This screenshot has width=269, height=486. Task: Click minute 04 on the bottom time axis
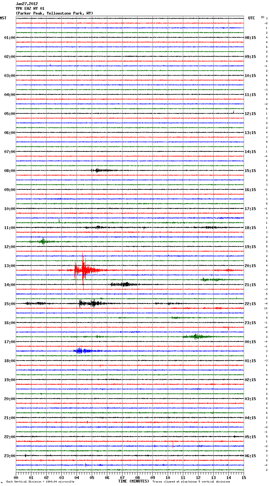coord(77,477)
